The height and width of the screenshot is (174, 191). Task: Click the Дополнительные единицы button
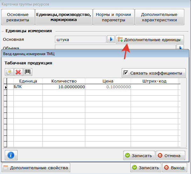click(150, 40)
